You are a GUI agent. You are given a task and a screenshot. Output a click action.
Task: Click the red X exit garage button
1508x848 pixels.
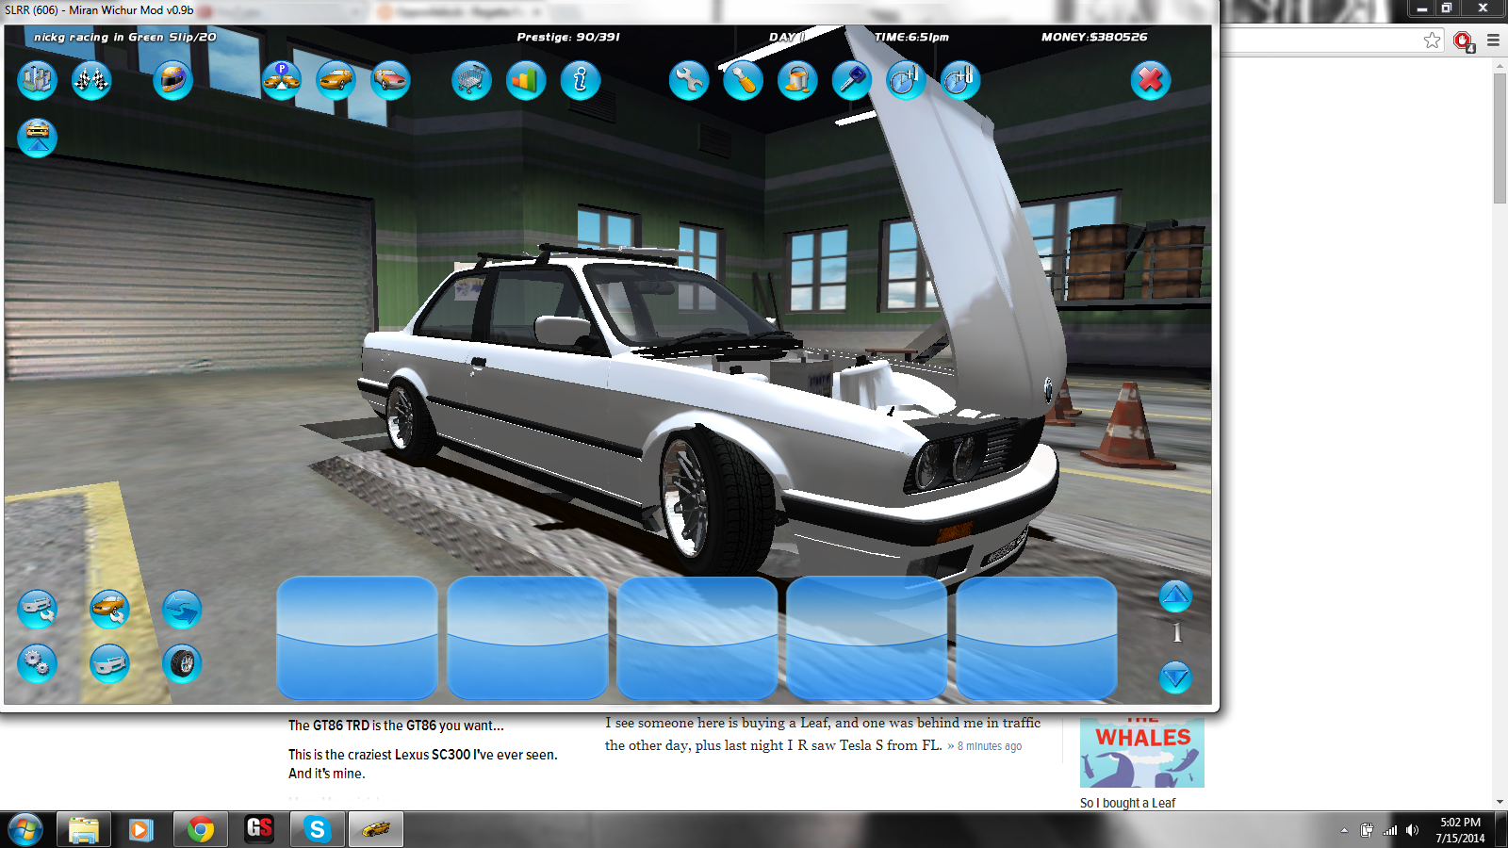1151,80
